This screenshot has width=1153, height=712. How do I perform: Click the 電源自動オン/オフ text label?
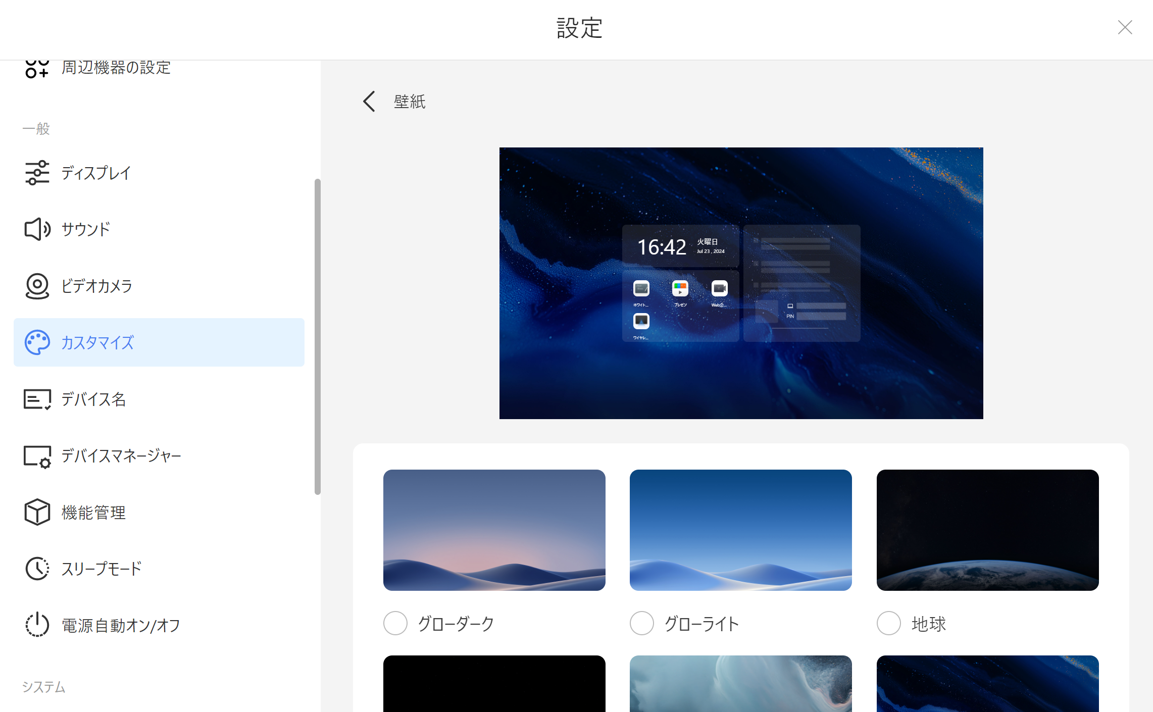click(121, 626)
